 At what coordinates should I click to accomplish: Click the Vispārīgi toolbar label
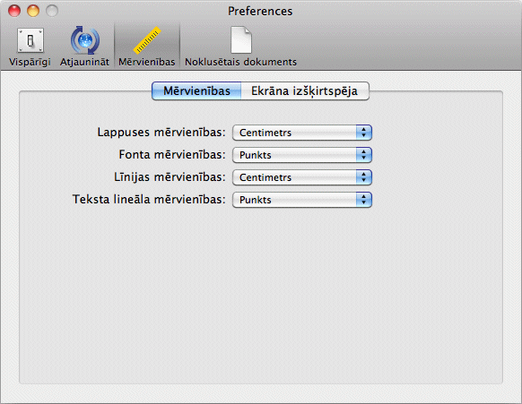tap(30, 62)
